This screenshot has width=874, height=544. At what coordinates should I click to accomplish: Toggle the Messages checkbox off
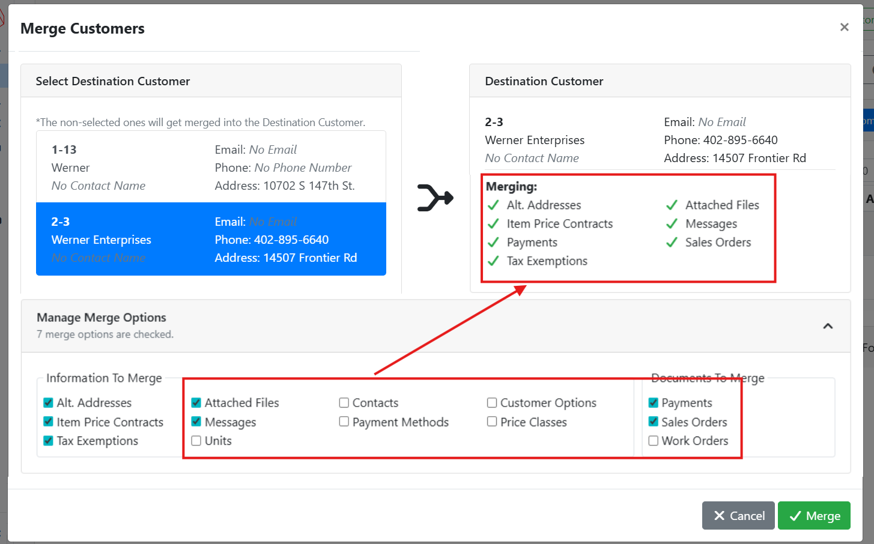click(196, 422)
